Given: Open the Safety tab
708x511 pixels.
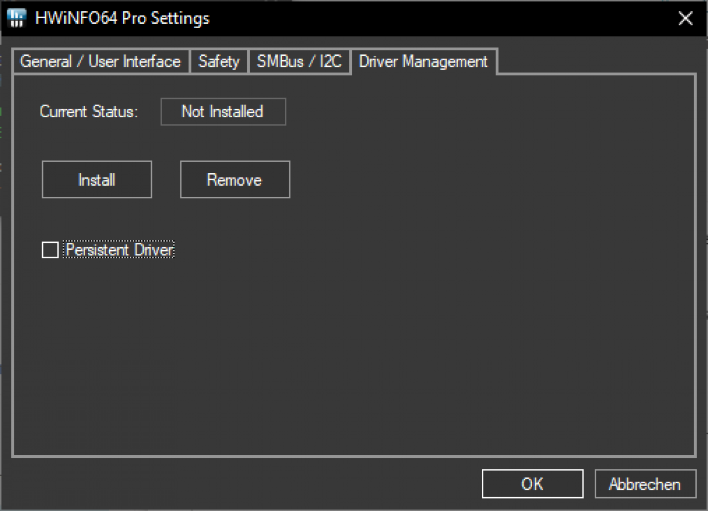Looking at the screenshot, I should pyautogui.click(x=219, y=61).
